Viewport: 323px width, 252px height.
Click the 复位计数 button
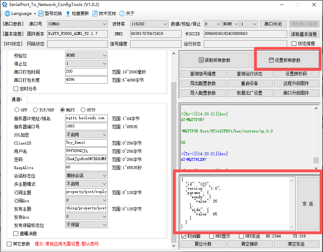point(203,244)
